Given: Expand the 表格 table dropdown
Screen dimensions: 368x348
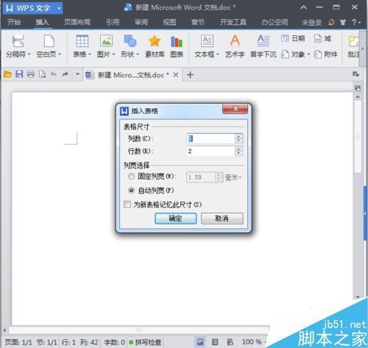Looking at the screenshot, I should point(90,54).
